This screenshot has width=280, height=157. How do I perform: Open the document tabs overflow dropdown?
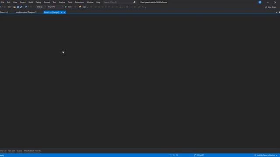click(x=277, y=13)
